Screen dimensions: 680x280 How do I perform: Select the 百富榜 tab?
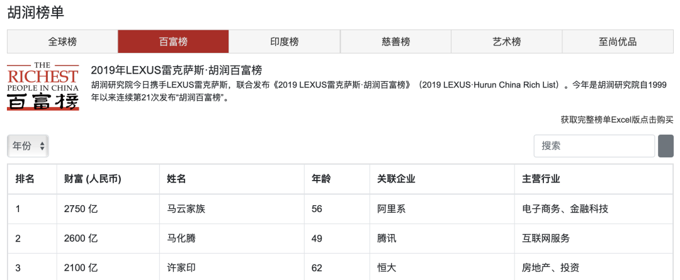(173, 42)
